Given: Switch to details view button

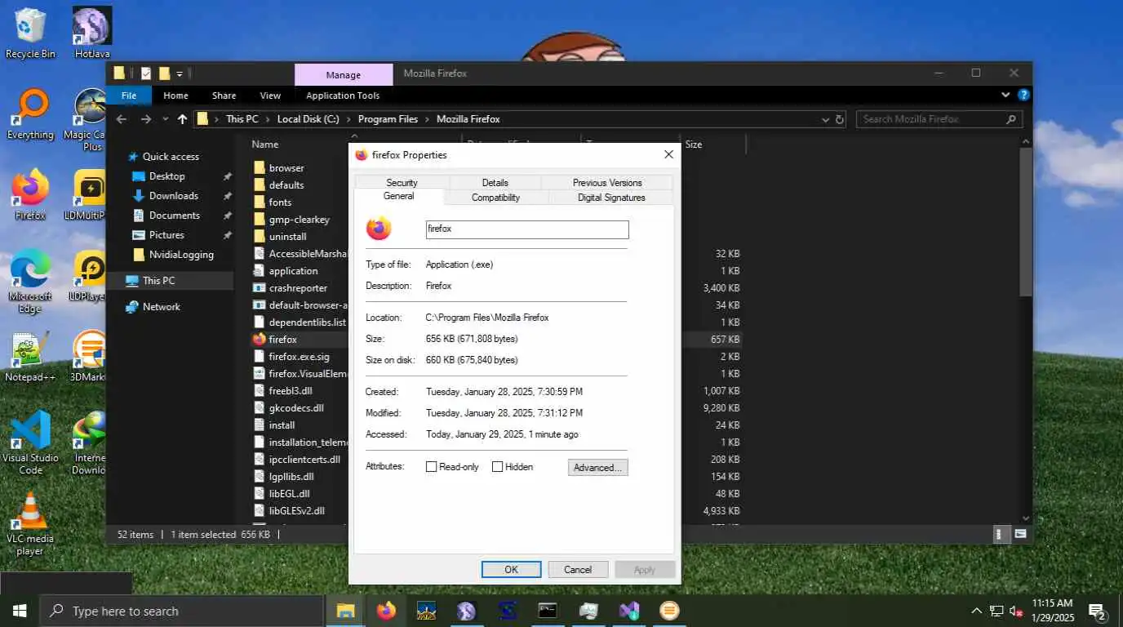Looking at the screenshot, I should 1001,534.
